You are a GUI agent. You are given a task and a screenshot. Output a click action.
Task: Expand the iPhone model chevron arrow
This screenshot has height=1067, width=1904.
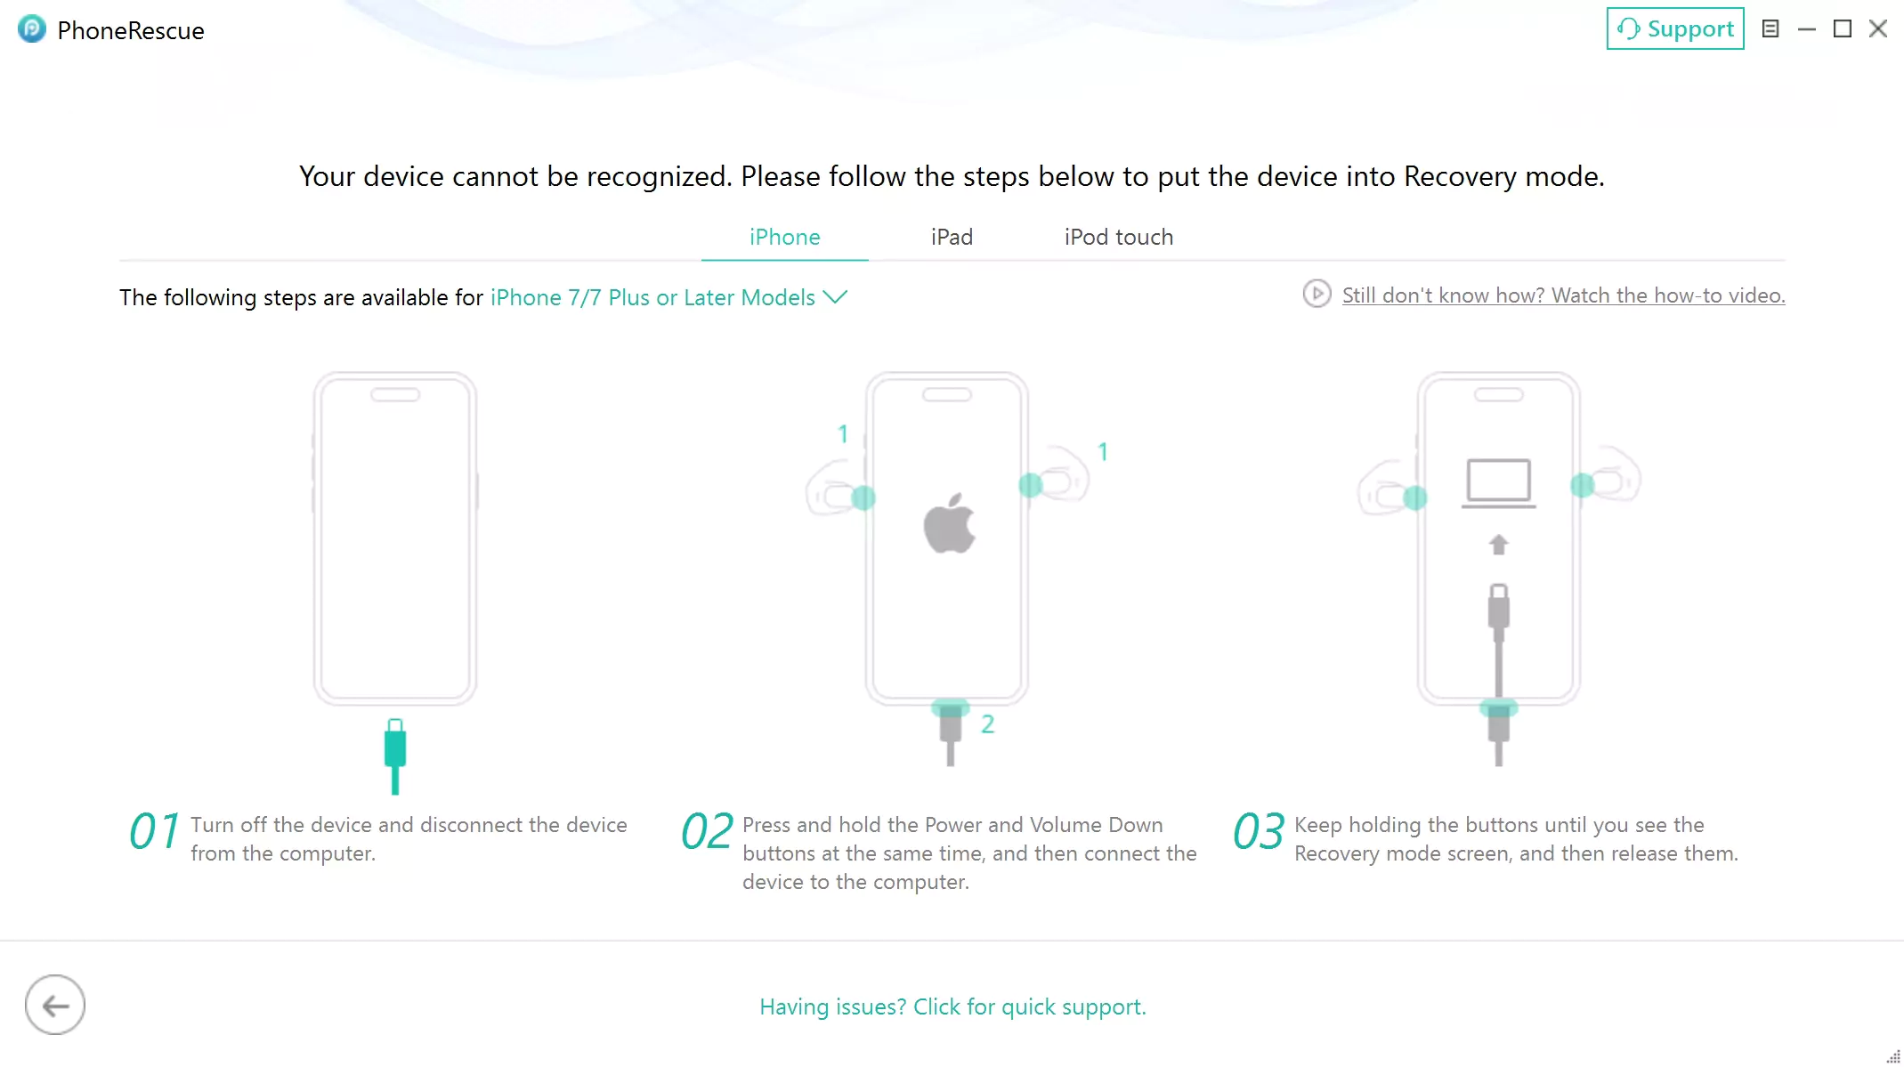point(835,296)
